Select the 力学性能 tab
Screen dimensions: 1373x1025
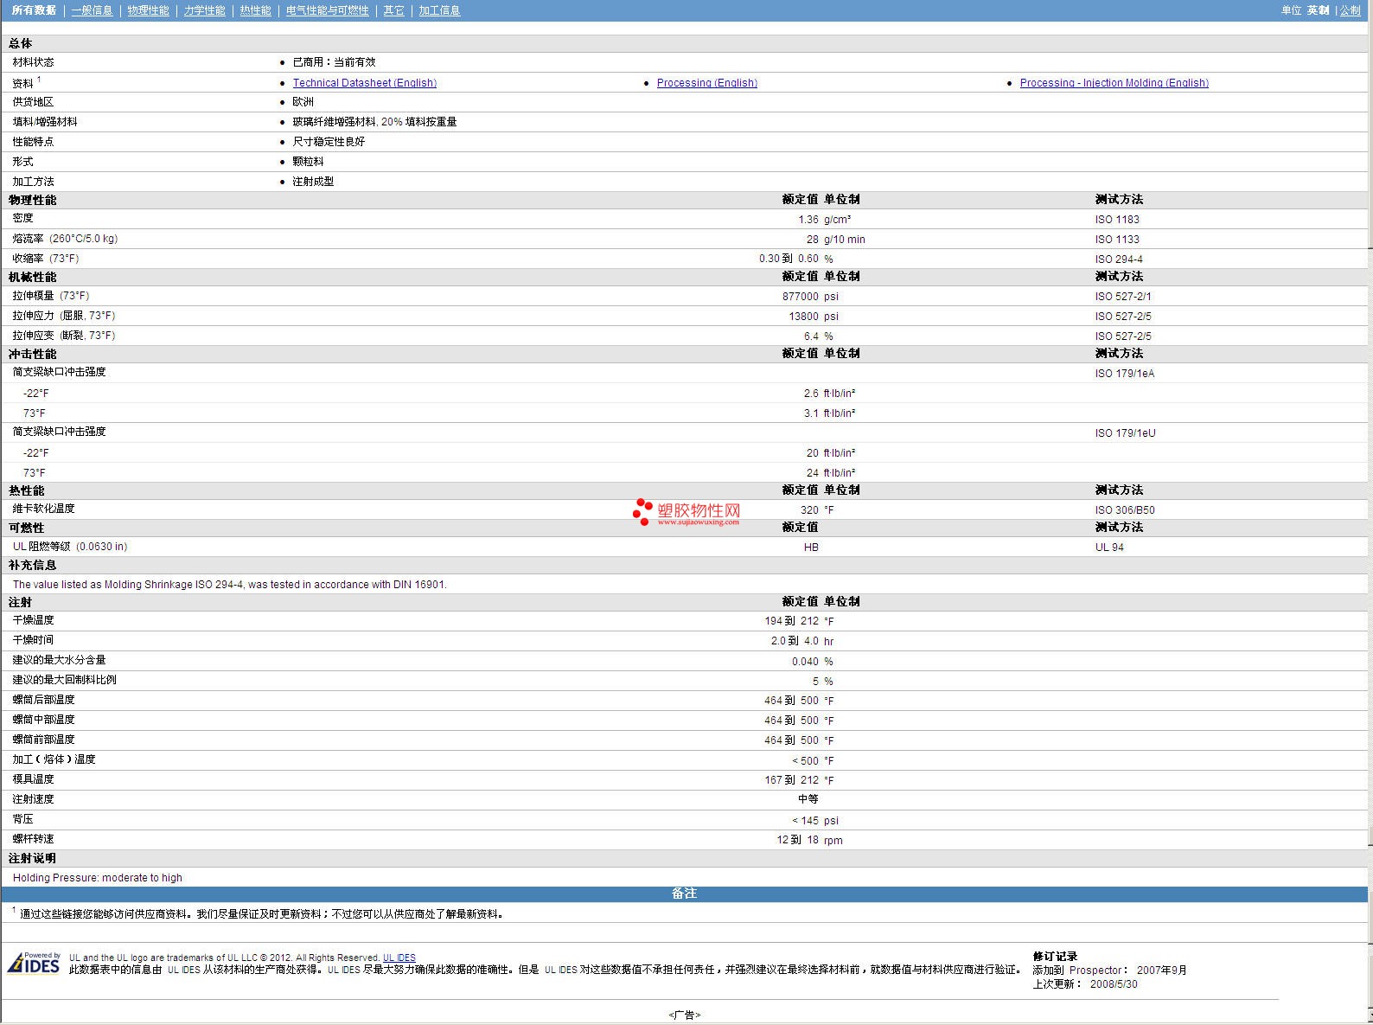pos(204,10)
